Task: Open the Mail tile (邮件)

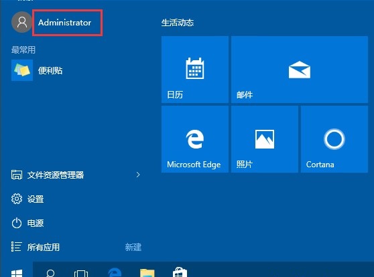Action: click(300, 70)
